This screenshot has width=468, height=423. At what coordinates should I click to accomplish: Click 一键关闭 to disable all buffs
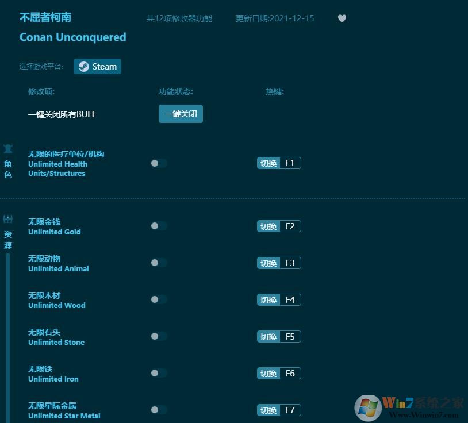tap(181, 114)
